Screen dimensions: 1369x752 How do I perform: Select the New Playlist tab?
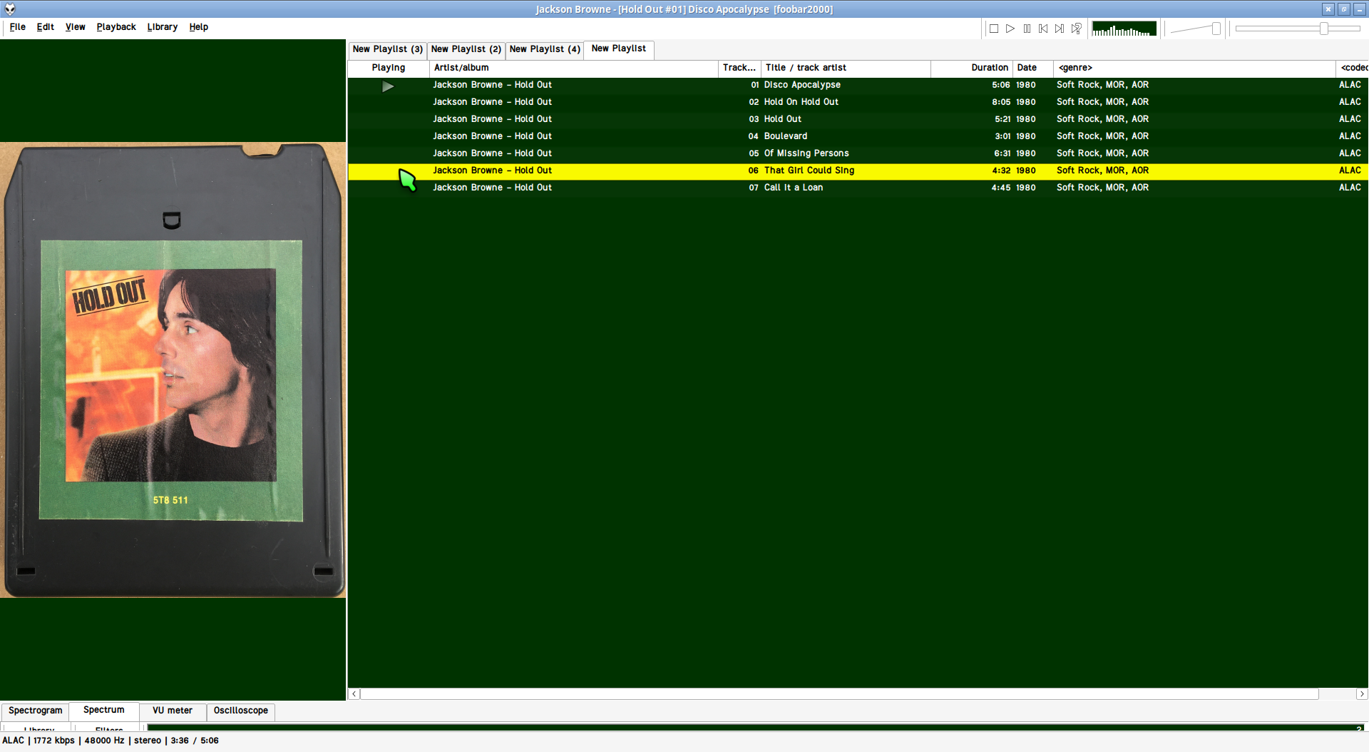[618, 49]
